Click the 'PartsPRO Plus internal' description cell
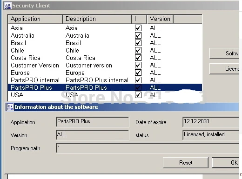The height and width of the screenshot is (179, 242). click(97, 80)
